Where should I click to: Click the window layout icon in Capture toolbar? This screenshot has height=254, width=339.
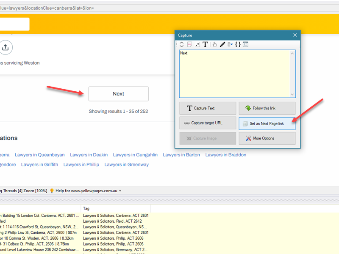point(245,44)
